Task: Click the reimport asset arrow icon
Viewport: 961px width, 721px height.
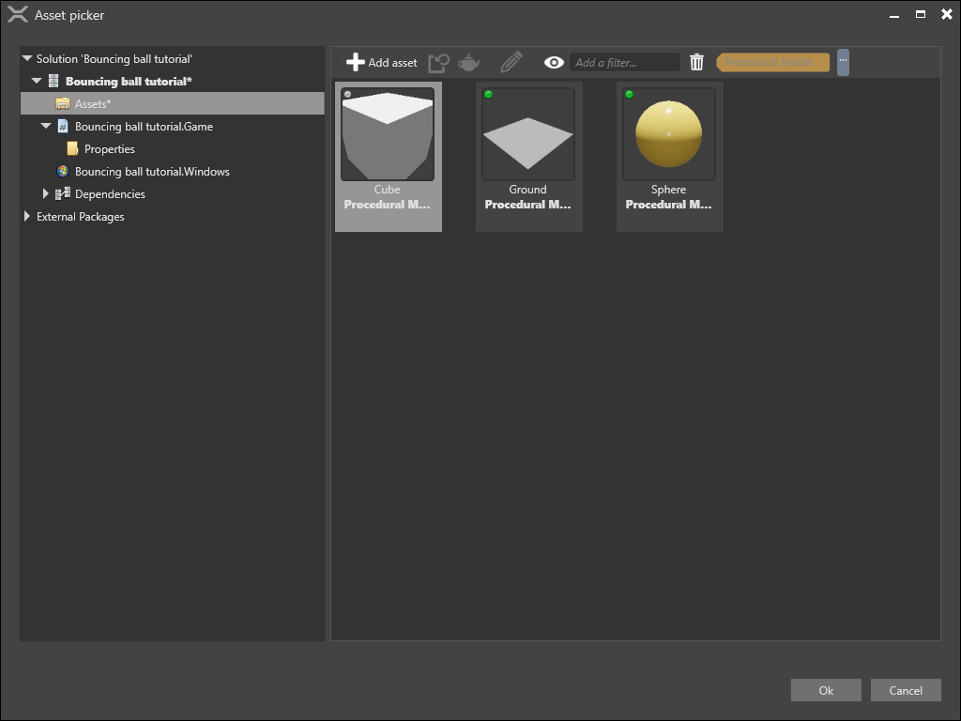Action: point(438,62)
